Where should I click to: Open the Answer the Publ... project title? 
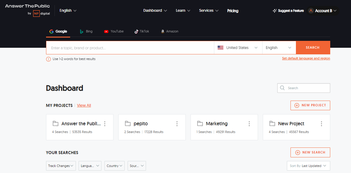pos(81,124)
